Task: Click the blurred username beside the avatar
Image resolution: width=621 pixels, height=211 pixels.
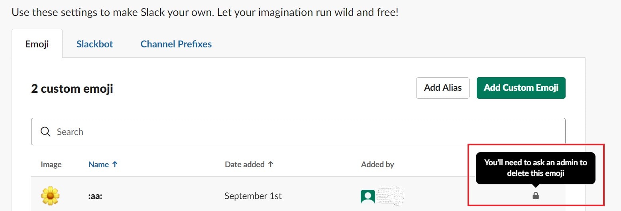Action: 391,195
